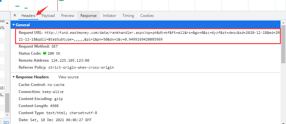Switch to the Response tab
This screenshot has height=124, width=286.
(89, 16)
